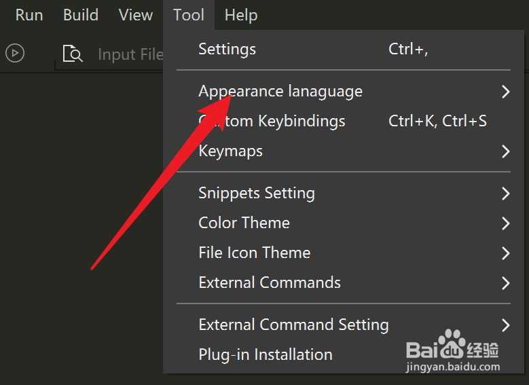Click the Input File search field

pos(129,54)
